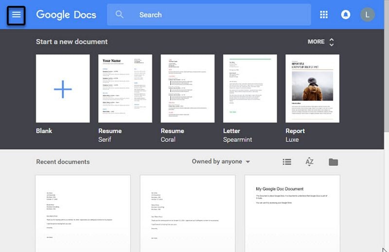This screenshot has height=252, width=389.
Task: Open the hamburger main menu
Action: click(16, 16)
